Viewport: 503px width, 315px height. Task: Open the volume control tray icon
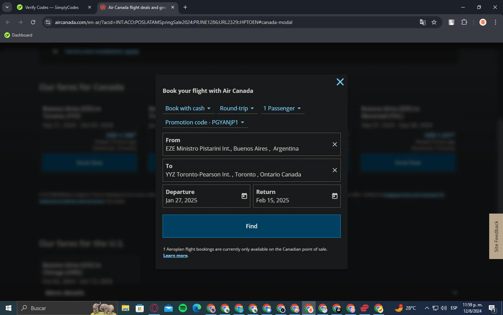coord(444,308)
